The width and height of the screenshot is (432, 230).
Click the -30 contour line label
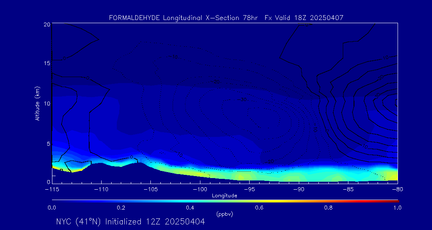[242, 99]
